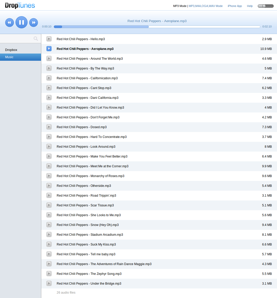Image resolution: width=277 pixels, height=298 pixels.
Task: Skip to the previous track
Action: [9, 23]
